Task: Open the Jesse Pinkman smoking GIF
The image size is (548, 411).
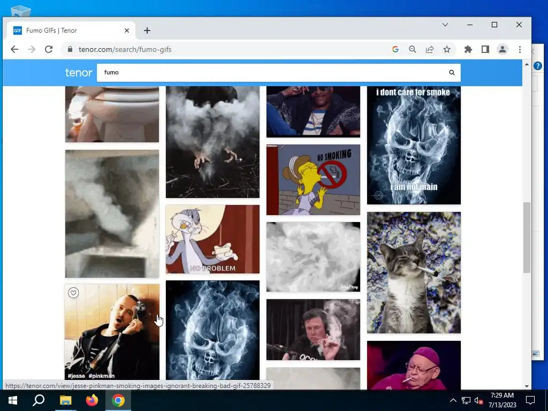Action: point(112,332)
